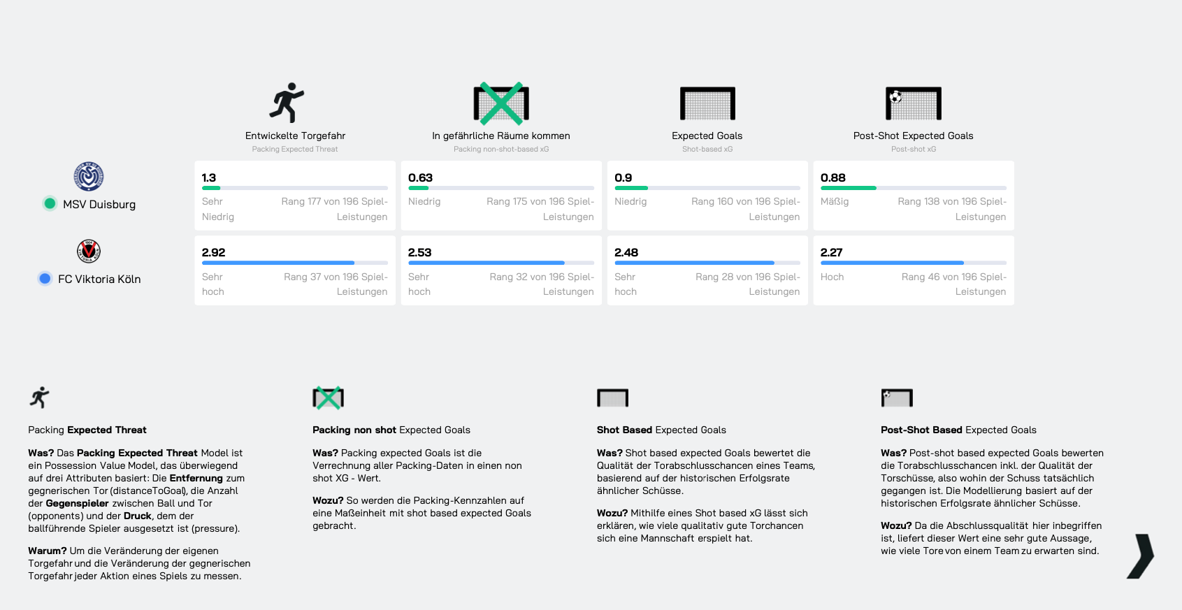The height and width of the screenshot is (610, 1182).
Task: Click the green dot beside MSV Duisburg
Action: point(50,203)
